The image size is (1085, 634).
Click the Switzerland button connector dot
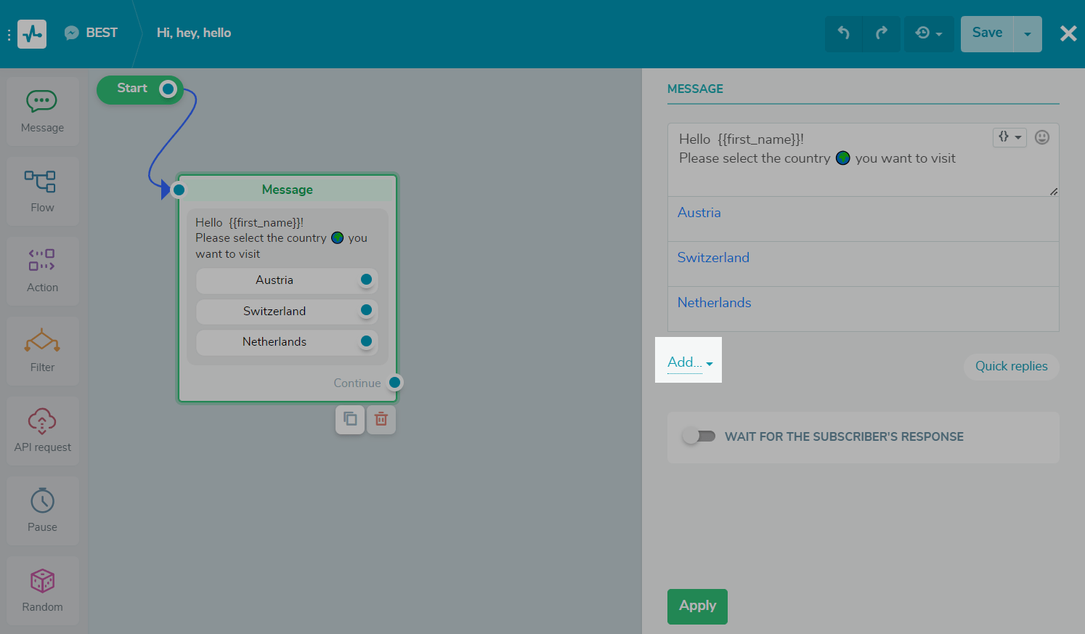tap(366, 310)
